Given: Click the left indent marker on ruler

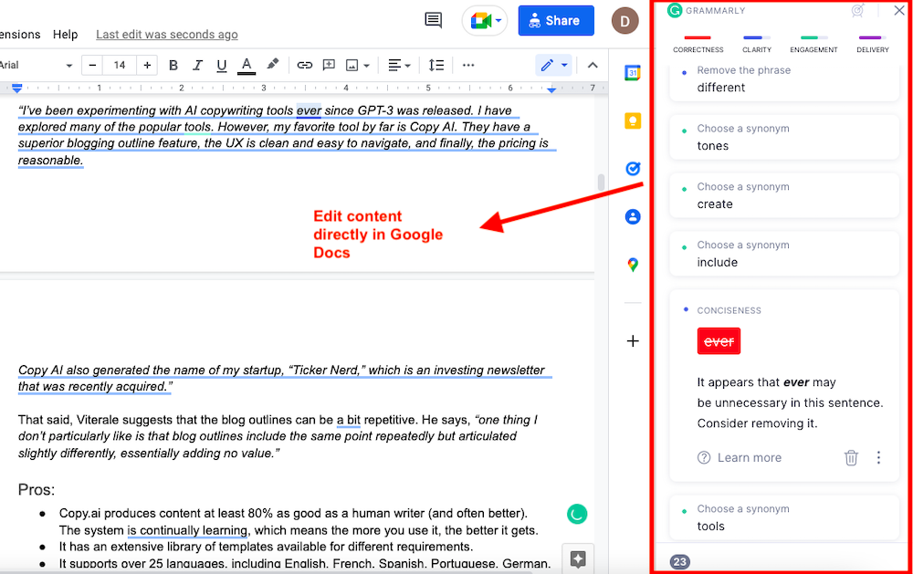Looking at the screenshot, I should (x=16, y=89).
